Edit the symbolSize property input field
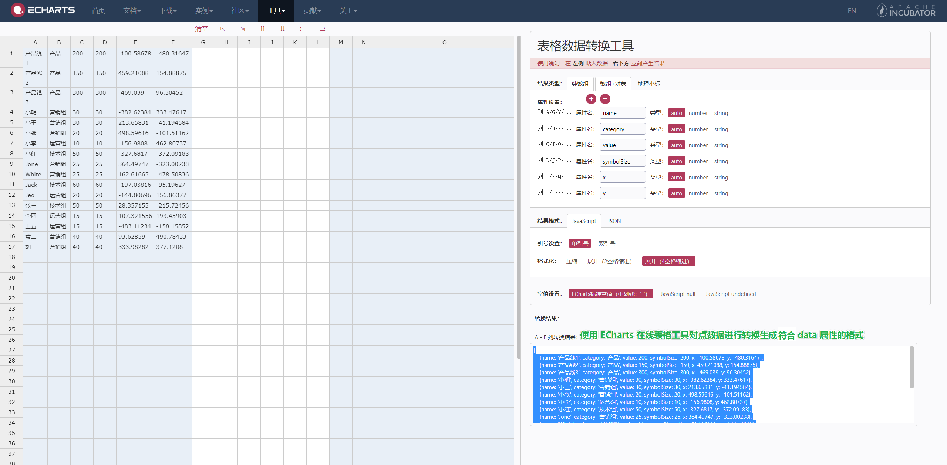This screenshot has width=947, height=465. click(x=623, y=161)
